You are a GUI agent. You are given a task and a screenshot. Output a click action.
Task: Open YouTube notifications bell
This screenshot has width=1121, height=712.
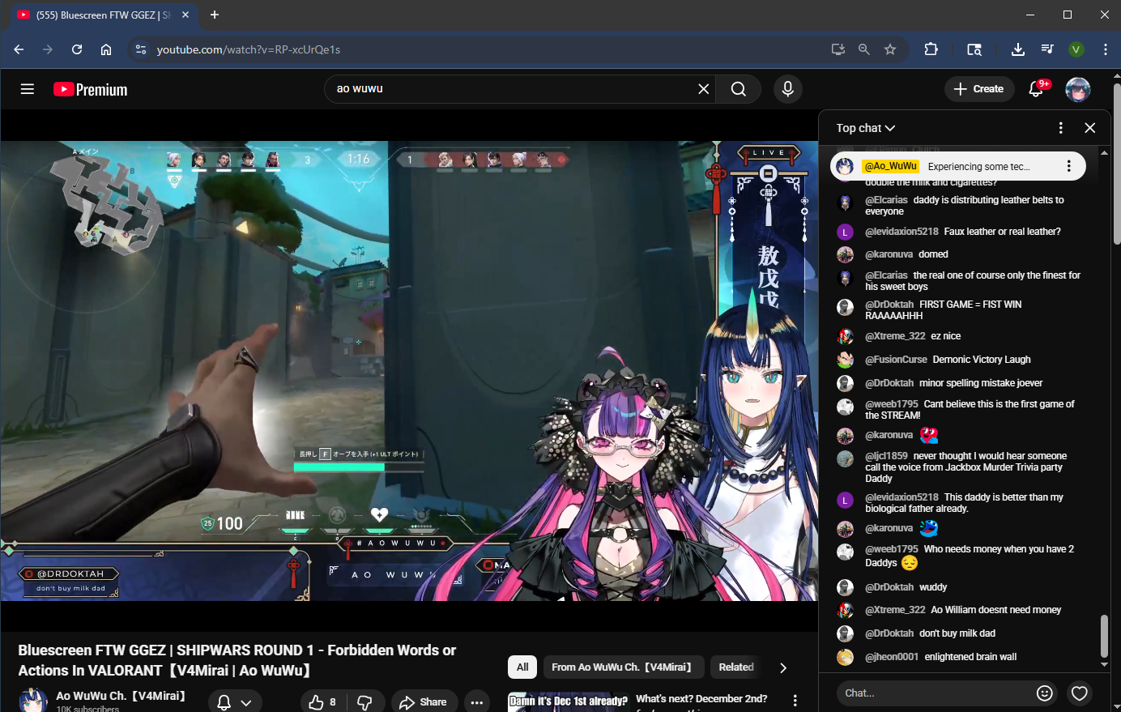click(1036, 89)
